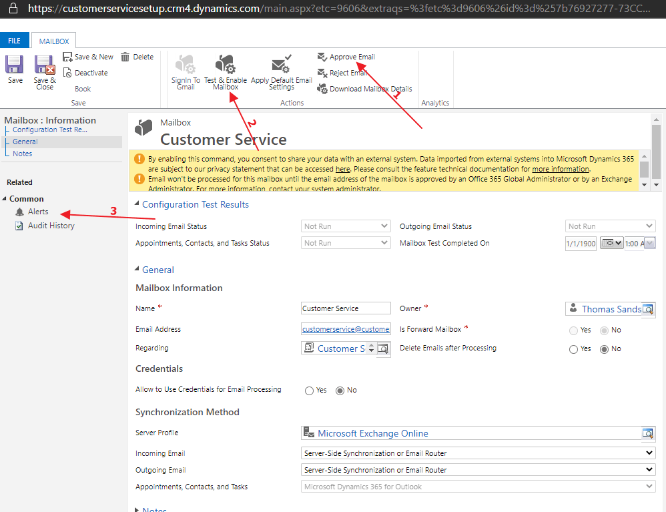Open Alerts in the Common section
The image size is (666, 512).
(38, 212)
